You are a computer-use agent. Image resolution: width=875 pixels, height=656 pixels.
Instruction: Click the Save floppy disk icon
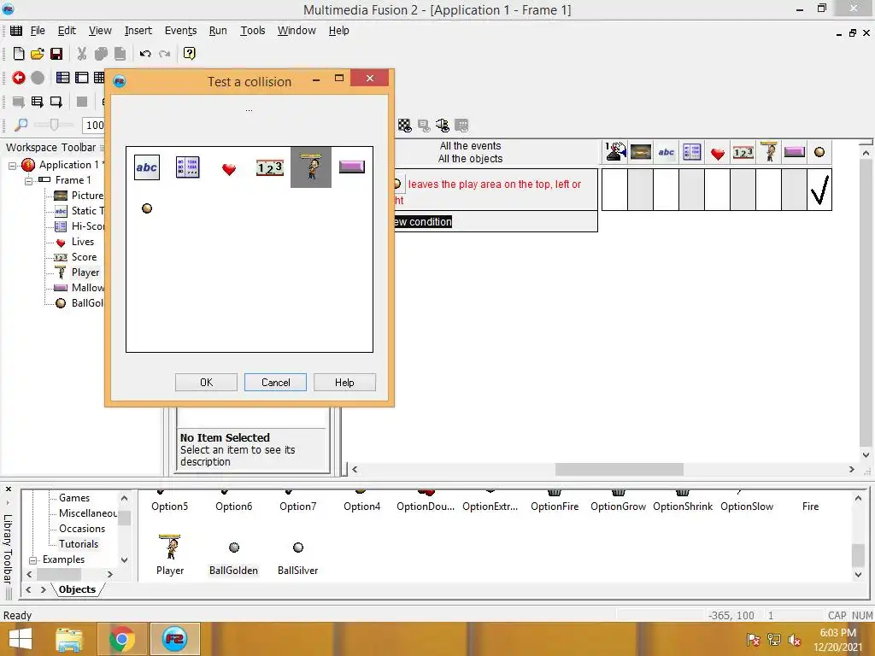coord(56,54)
